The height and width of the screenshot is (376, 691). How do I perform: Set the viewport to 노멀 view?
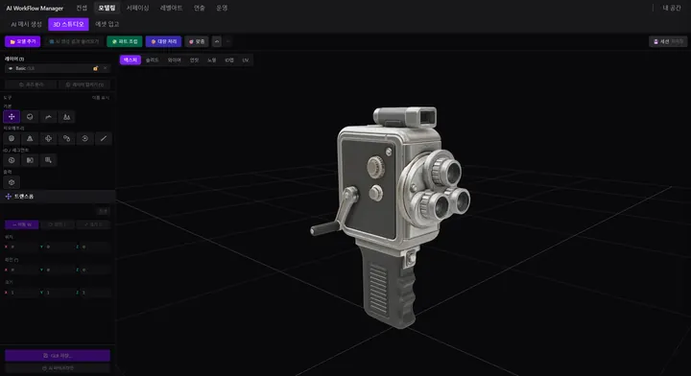211,59
